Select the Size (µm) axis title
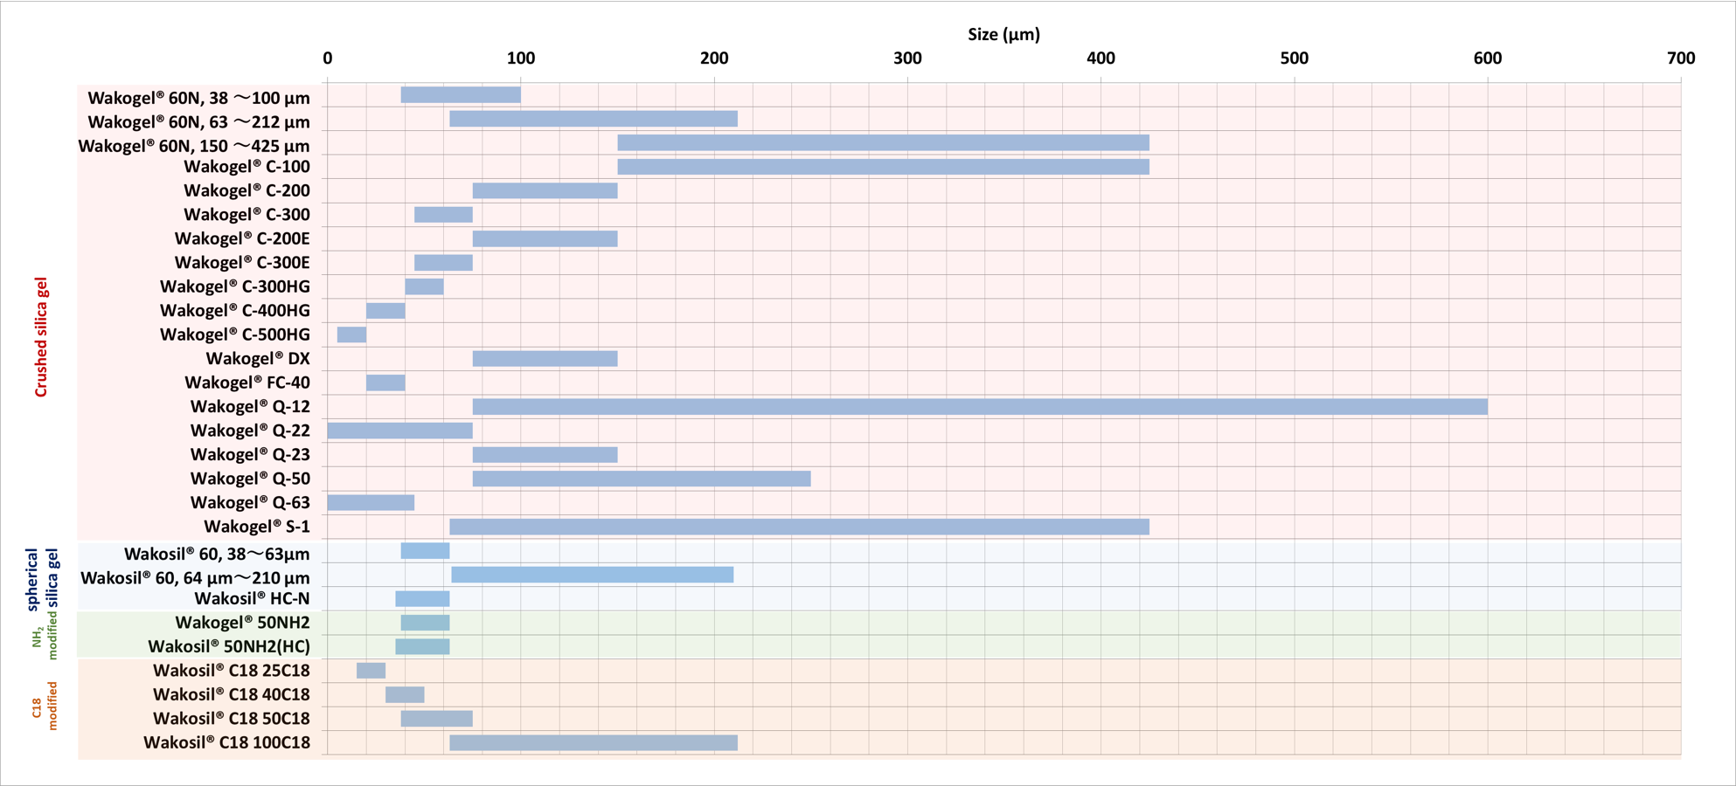 (1003, 35)
